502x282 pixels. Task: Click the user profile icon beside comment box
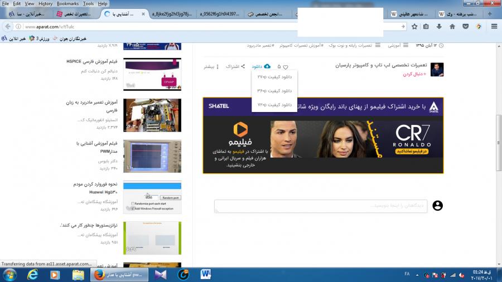pyautogui.click(x=437, y=206)
